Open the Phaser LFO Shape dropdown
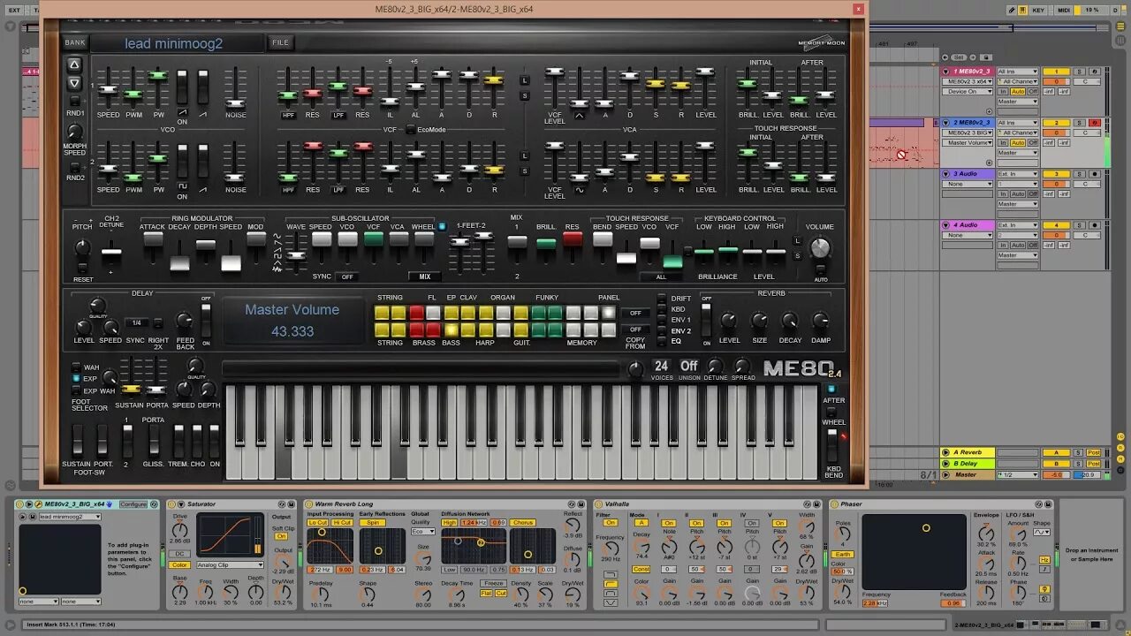The height and width of the screenshot is (636, 1131). [x=1042, y=532]
